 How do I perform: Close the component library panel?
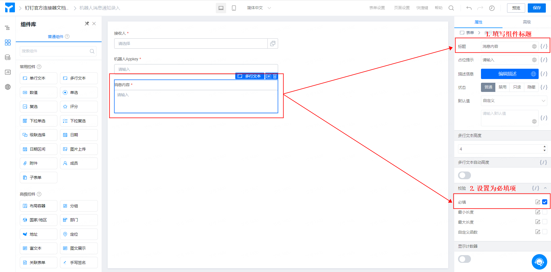click(94, 23)
